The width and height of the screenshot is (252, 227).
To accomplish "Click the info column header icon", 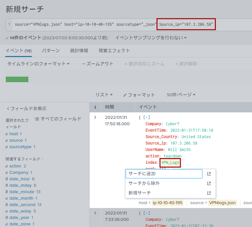I will coord(95,107).
